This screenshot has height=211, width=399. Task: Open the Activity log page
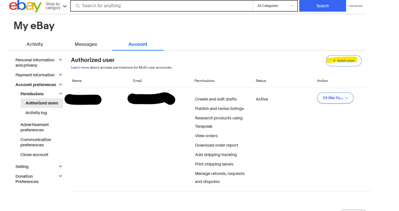click(36, 113)
